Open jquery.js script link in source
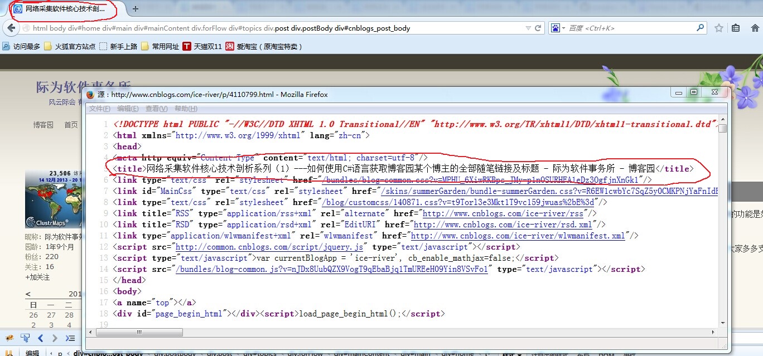 (x=269, y=247)
